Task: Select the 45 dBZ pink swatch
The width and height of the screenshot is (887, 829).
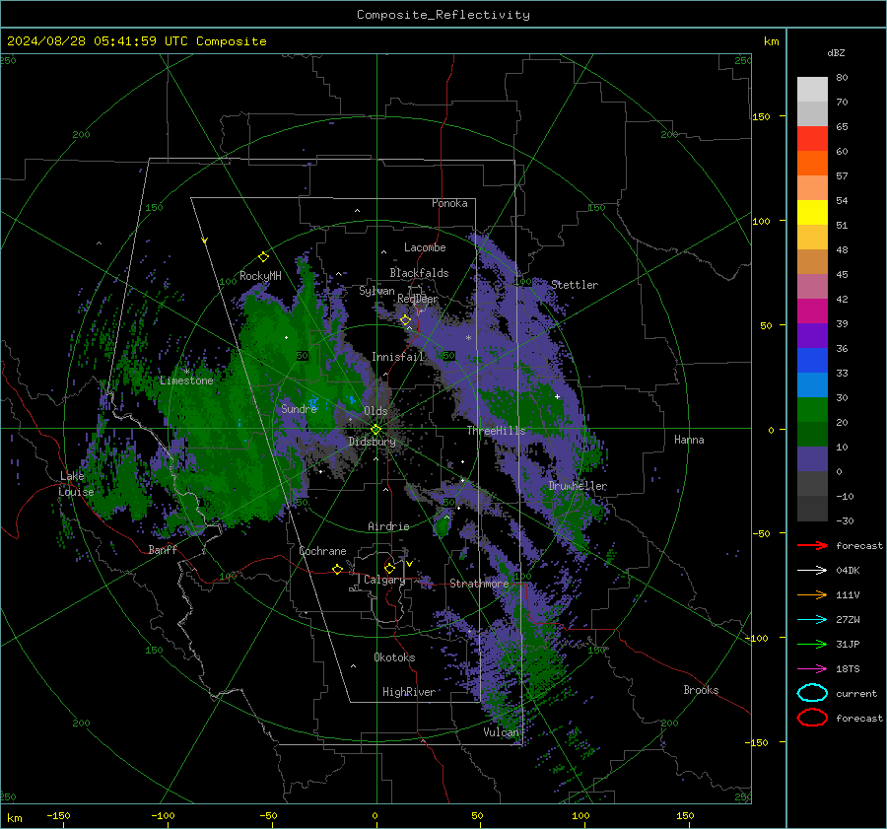Action: coord(812,286)
